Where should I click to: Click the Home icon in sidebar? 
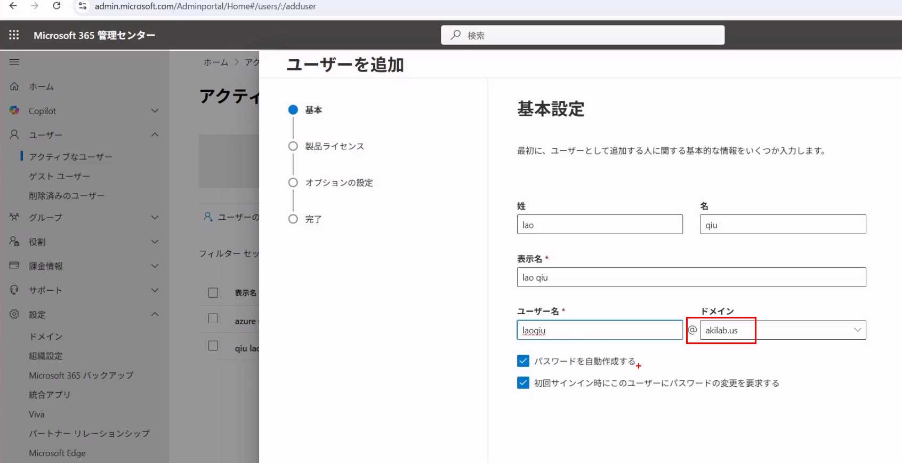14,86
